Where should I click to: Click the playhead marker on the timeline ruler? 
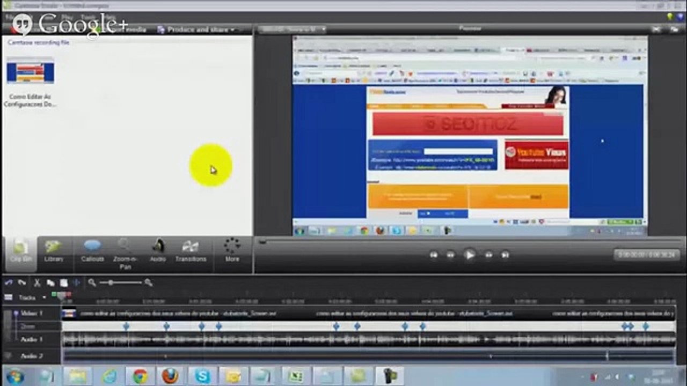(x=61, y=295)
